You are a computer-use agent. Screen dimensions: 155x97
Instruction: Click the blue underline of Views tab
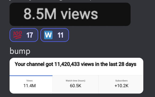(31, 76)
